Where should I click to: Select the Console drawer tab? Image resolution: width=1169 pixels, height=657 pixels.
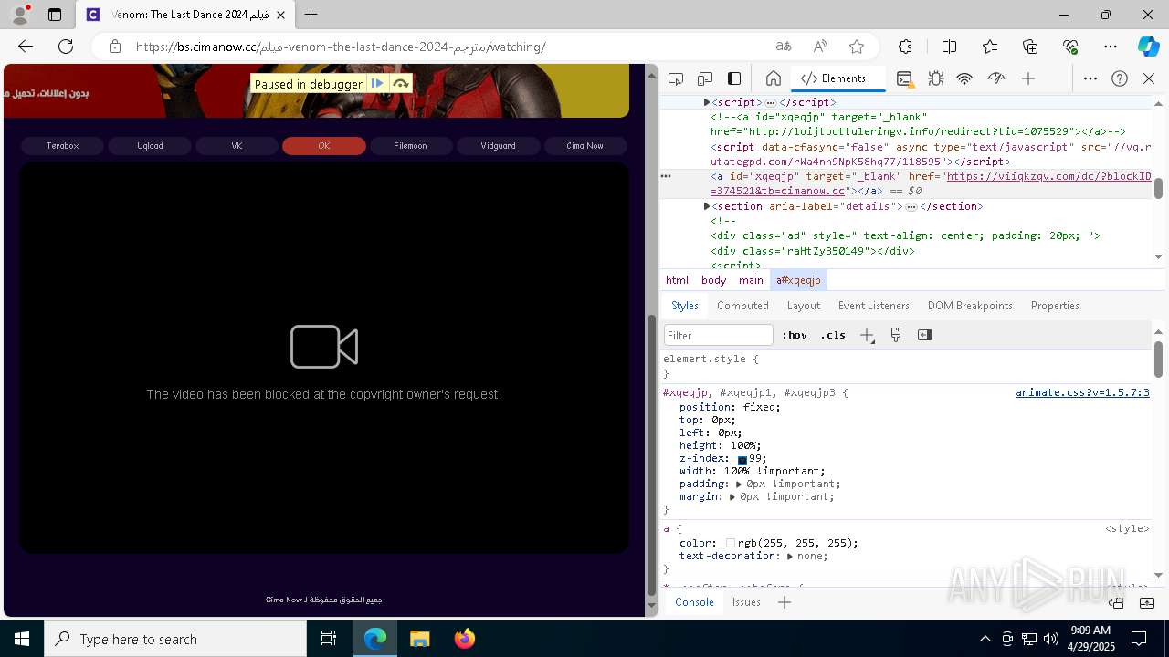click(x=694, y=602)
